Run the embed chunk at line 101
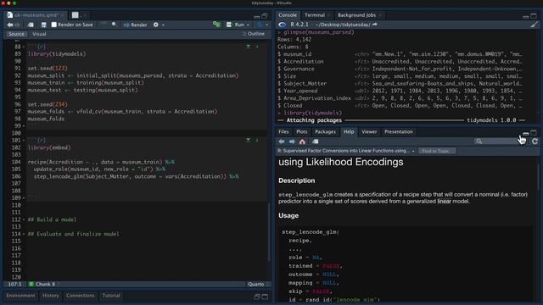Image resolution: width=543 pixels, height=305 pixels. (x=257, y=140)
